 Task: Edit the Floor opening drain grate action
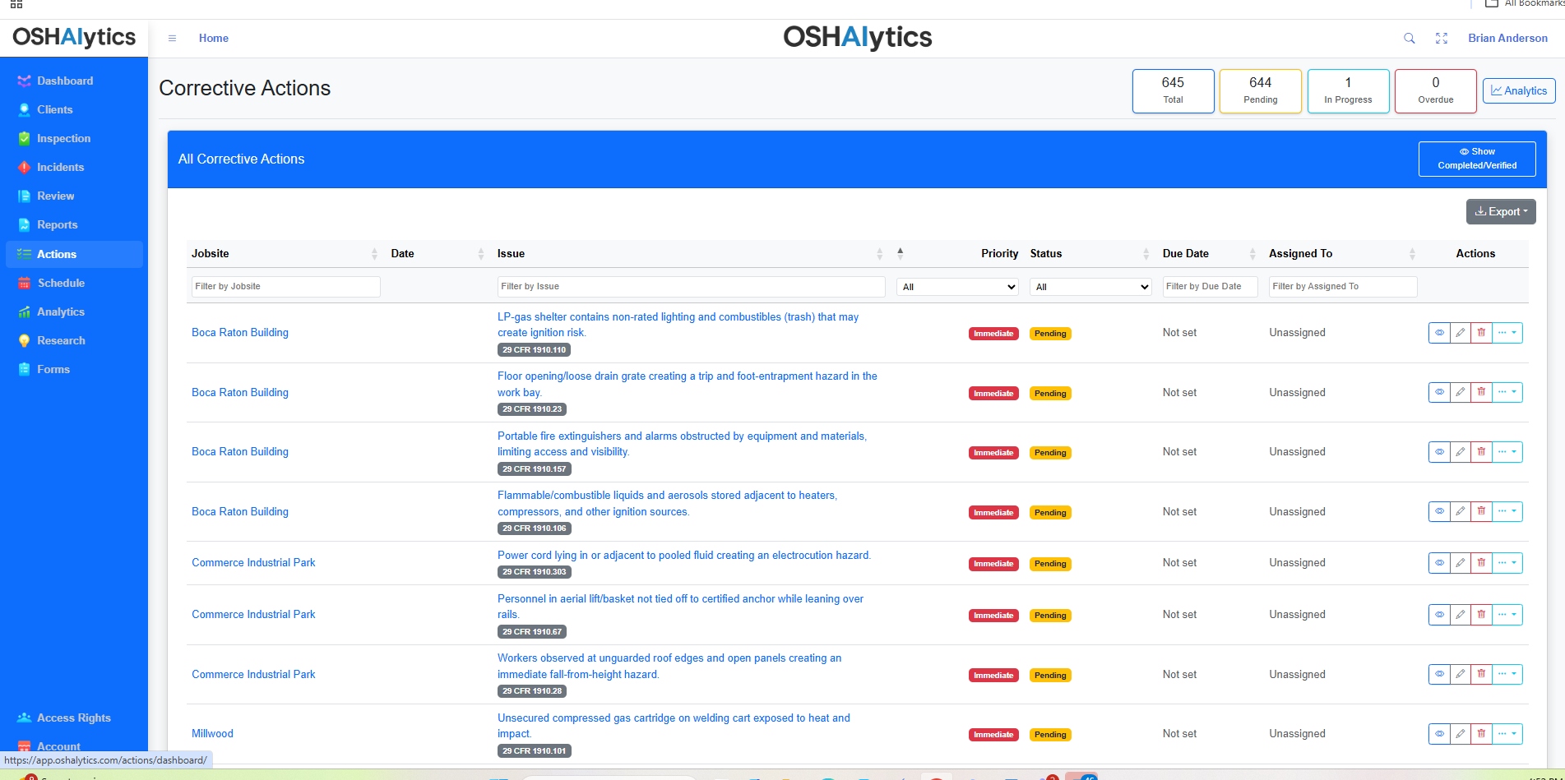(1460, 392)
